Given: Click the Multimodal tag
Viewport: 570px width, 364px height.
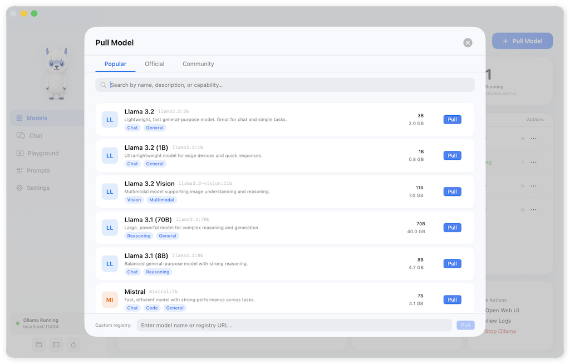Looking at the screenshot, I should click(162, 200).
